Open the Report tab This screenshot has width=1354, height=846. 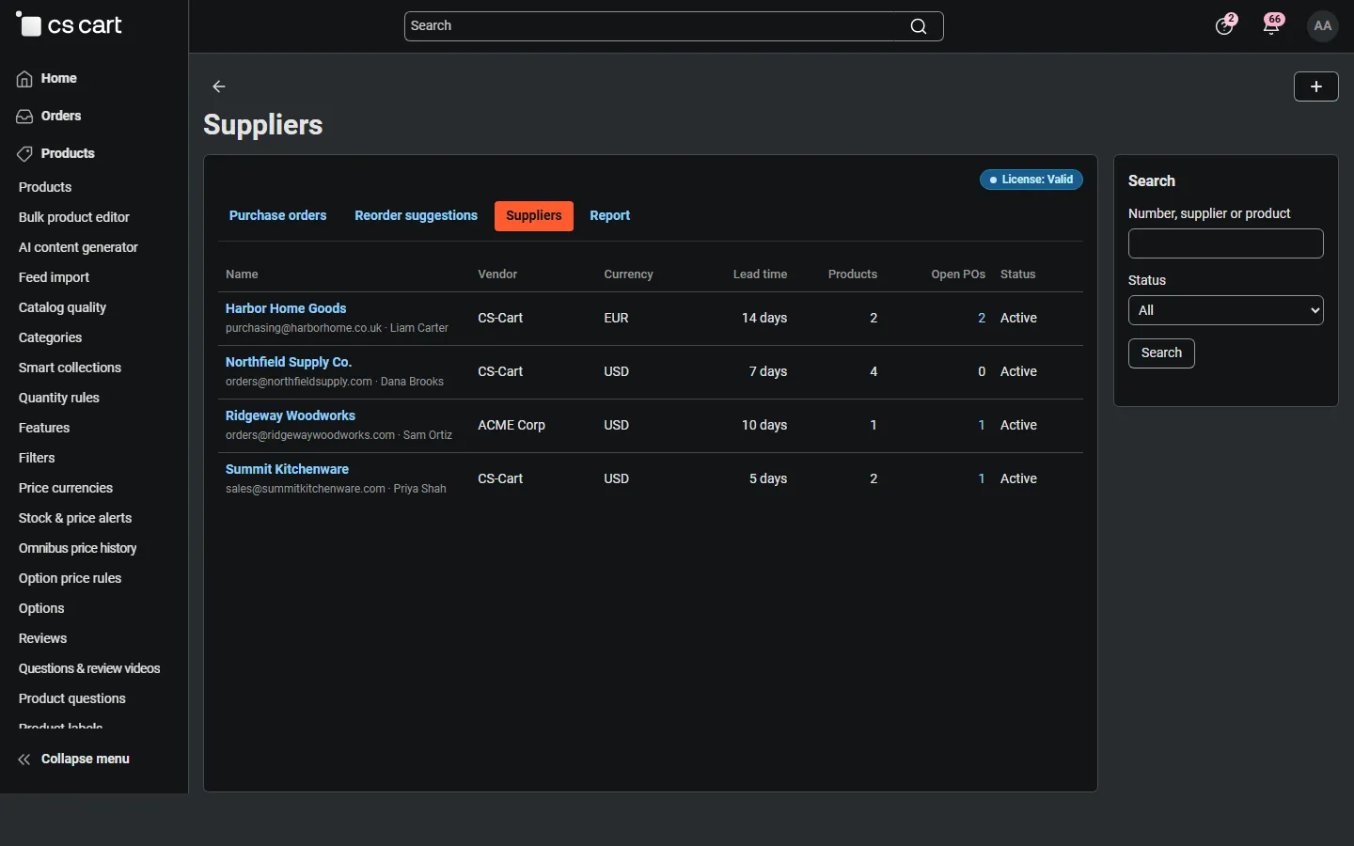click(x=610, y=215)
